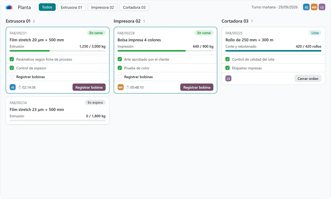Check Registrar bobinas on Bolsa impresa card
The height and width of the screenshot is (199, 331).
120,77
